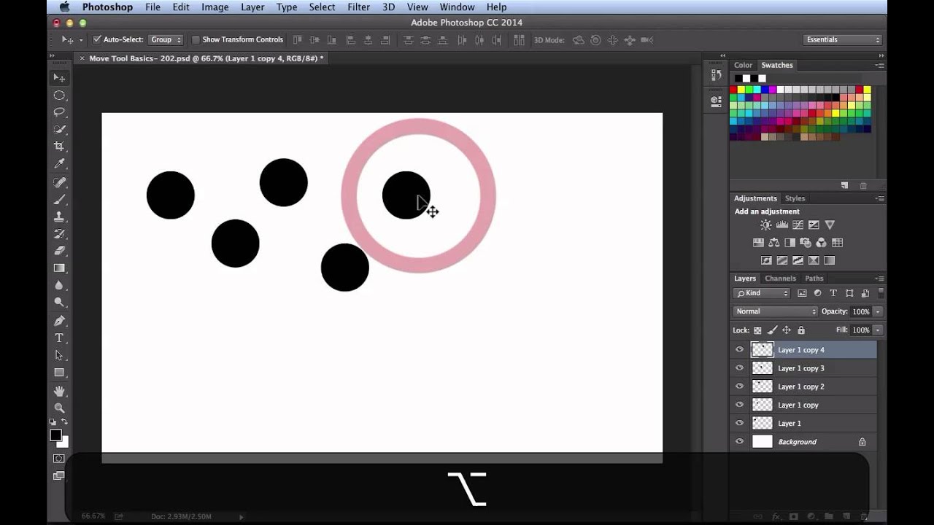Add a Curves adjustment
Viewport: 934px width, 525px height.
pyautogui.click(x=798, y=225)
